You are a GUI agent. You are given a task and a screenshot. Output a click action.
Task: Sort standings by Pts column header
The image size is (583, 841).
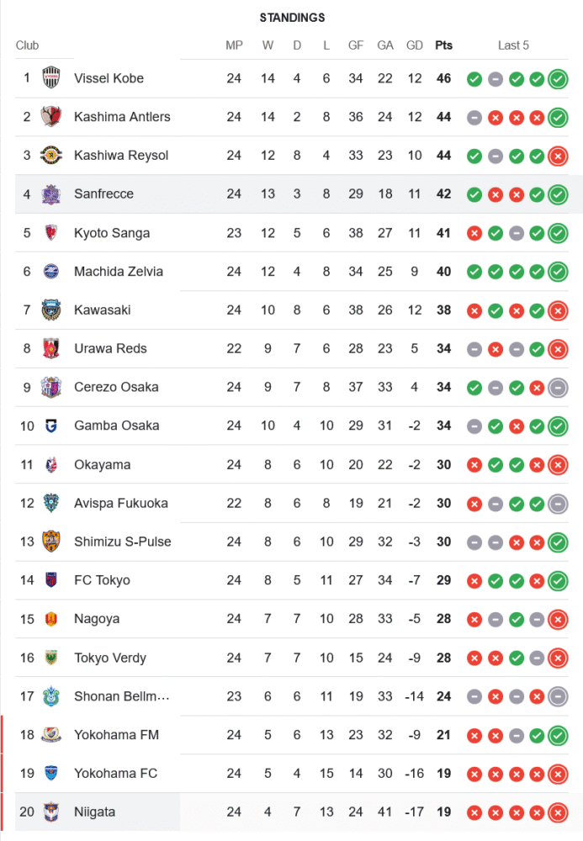[443, 45]
